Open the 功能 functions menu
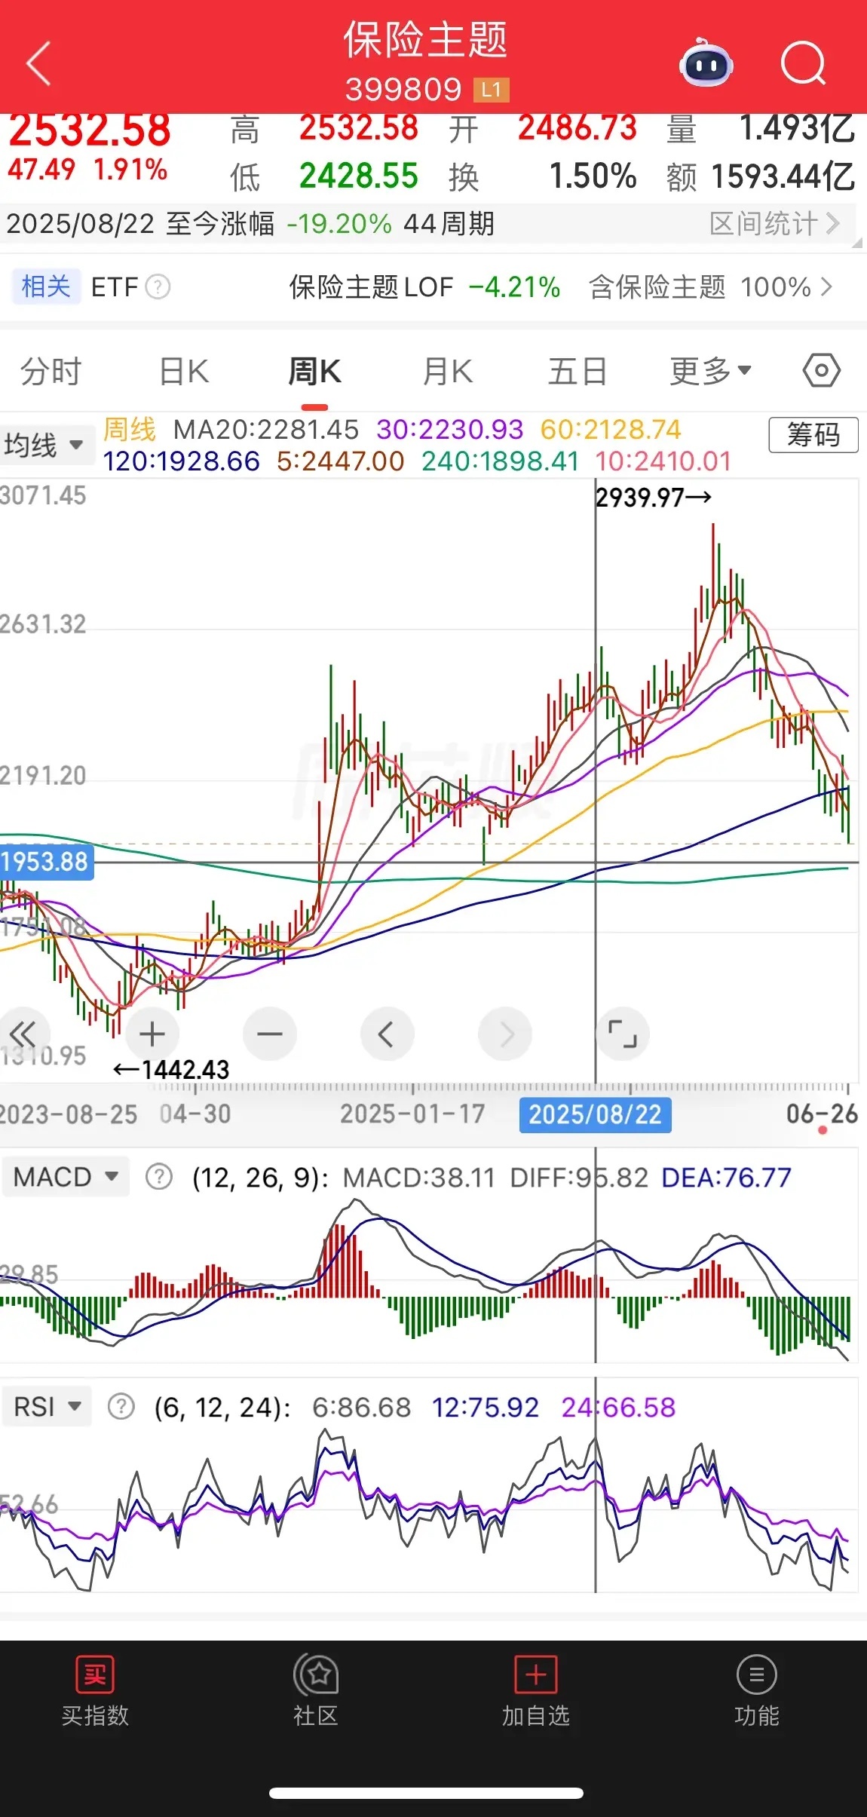The width and height of the screenshot is (867, 1817). (x=756, y=1692)
